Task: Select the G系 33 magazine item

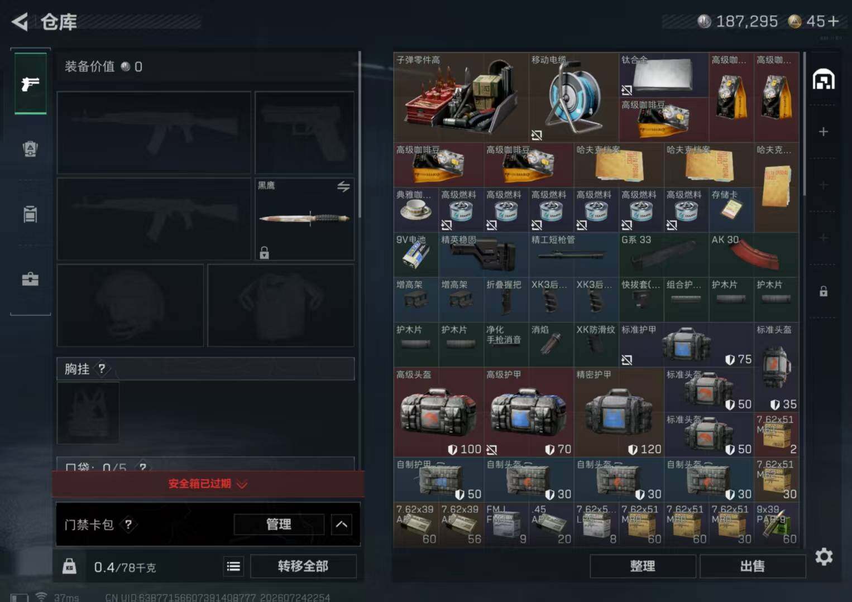Action: point(663,255)
